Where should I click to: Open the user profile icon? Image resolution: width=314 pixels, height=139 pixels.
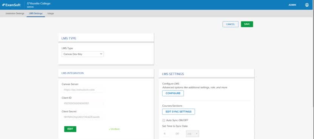307,5
